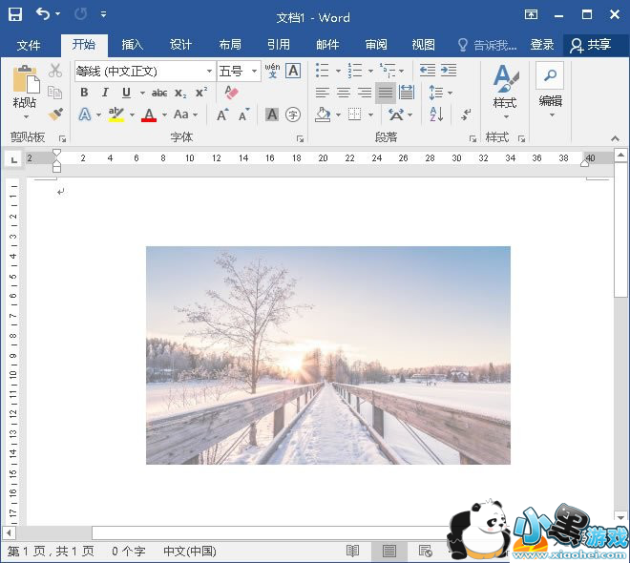Toggle bold formatting

(x=84, y=93)
